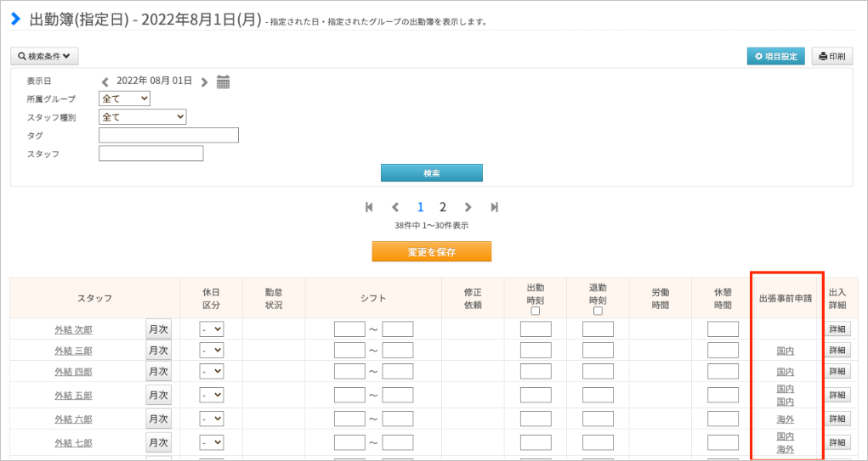Open the 所属グループ dropdown
Viewport: 868px width, 461px height.
125,98
